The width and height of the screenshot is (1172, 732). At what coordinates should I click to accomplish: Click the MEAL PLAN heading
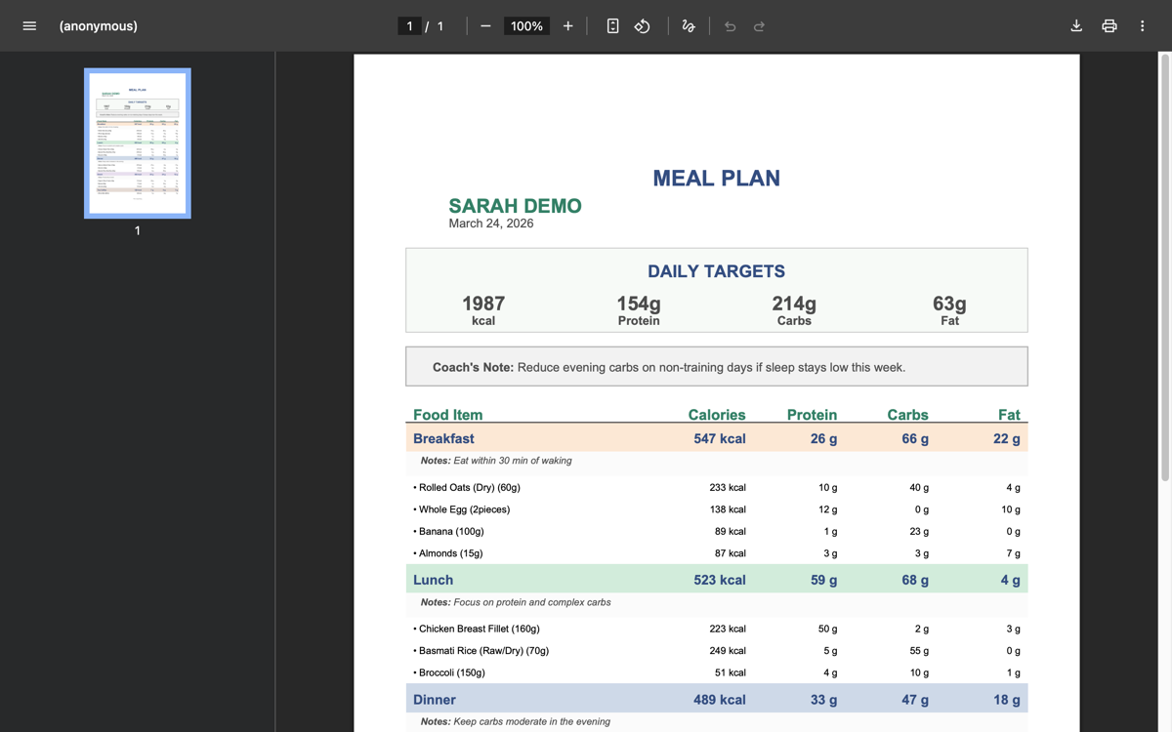tap(716, 178)
